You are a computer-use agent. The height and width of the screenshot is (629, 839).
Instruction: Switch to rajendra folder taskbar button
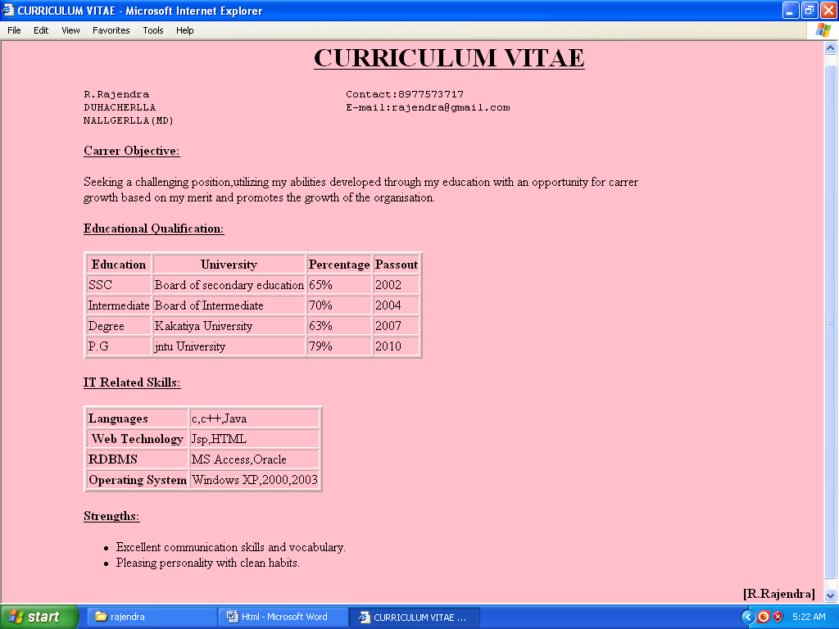pos(152,617)
